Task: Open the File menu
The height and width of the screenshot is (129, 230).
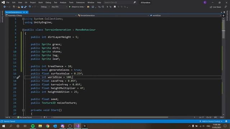Action: click(x=8, y=3)
